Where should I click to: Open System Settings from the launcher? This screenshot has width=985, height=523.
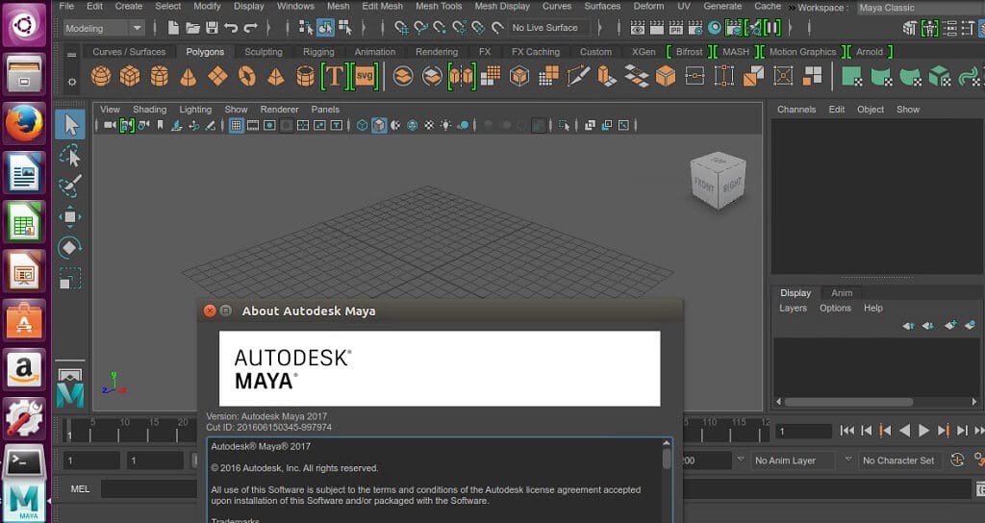coord(24,418)
